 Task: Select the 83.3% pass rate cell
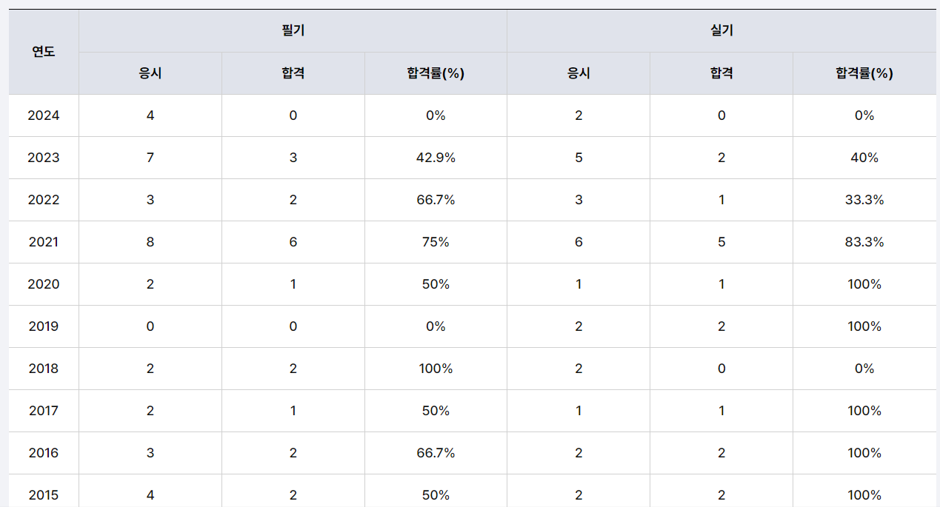[864, 242]
